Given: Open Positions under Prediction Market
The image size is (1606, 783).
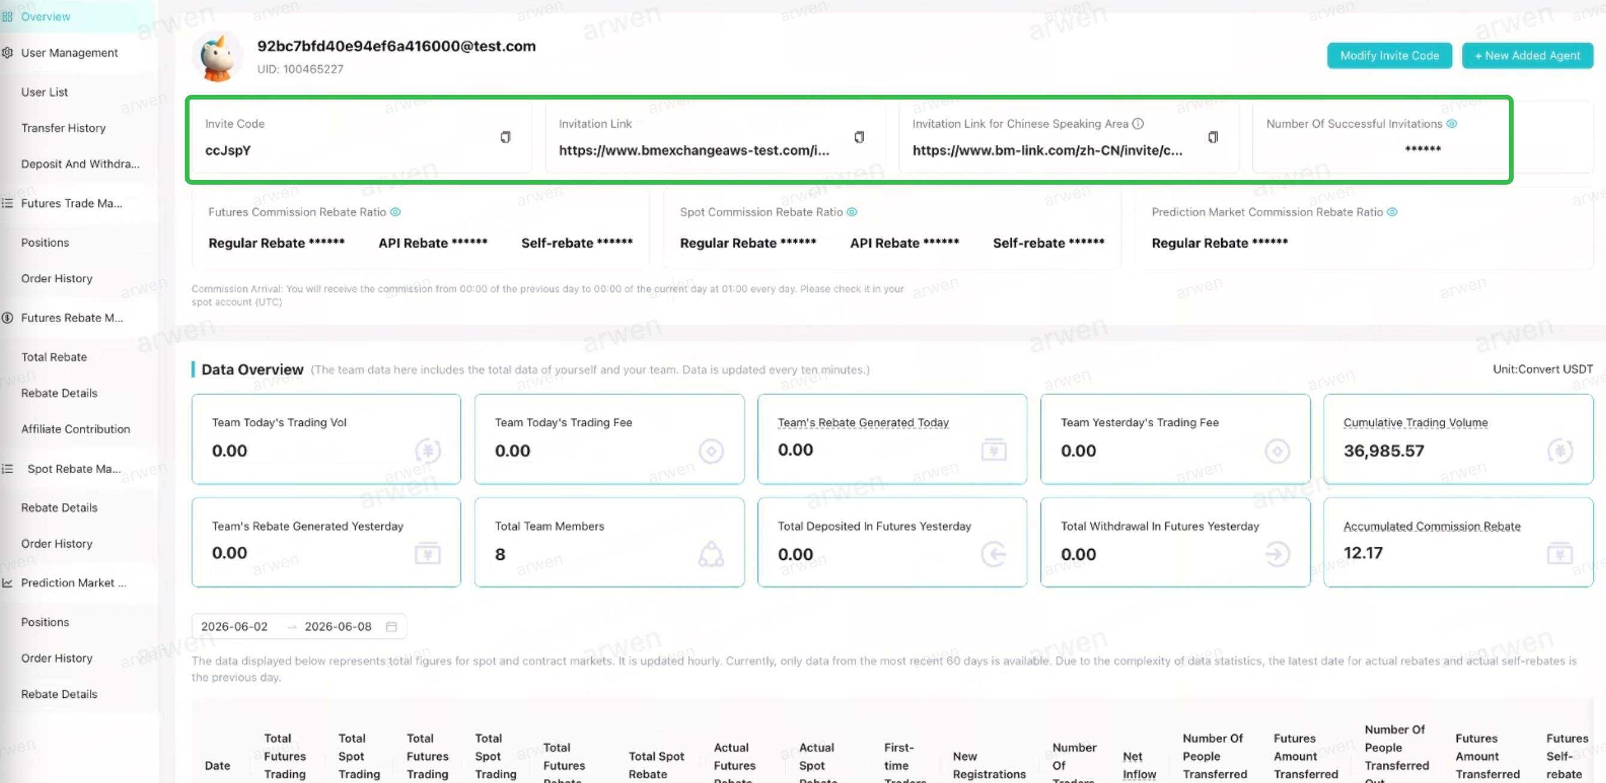Looking at the screenshot, I should click(x=45, y=622).
